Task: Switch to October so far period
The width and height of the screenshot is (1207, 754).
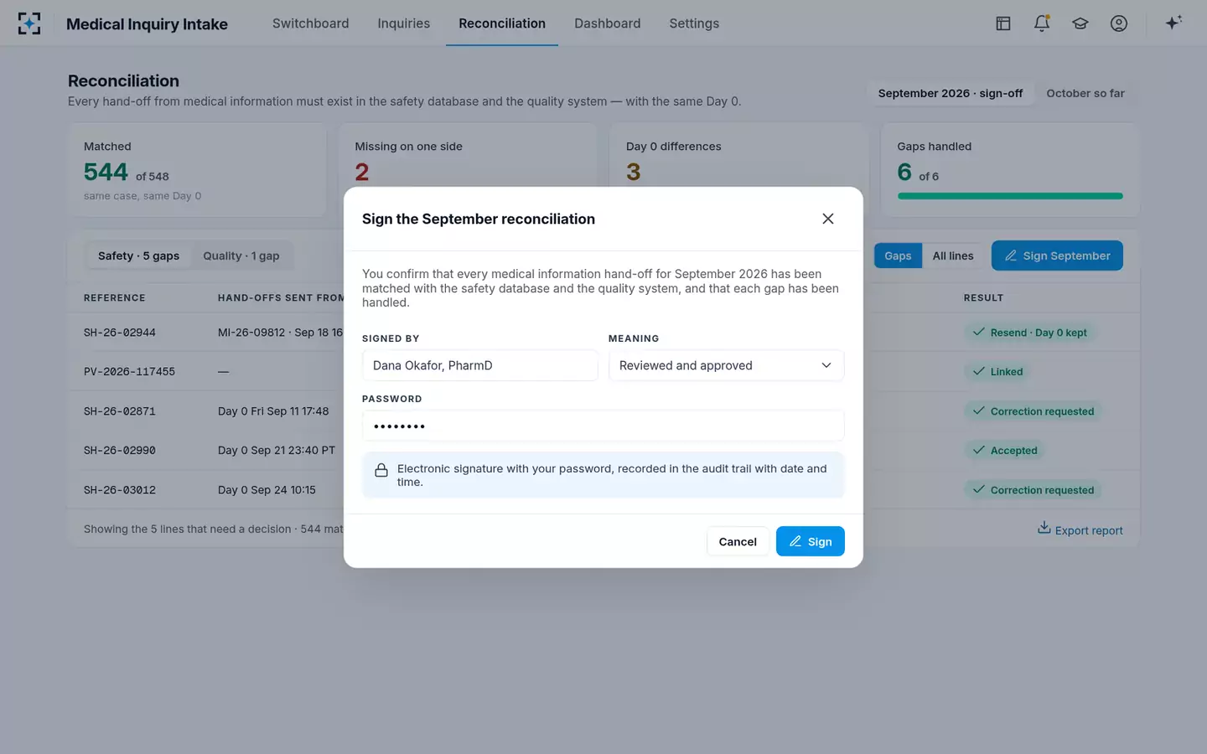Action: coord(1085,93)
